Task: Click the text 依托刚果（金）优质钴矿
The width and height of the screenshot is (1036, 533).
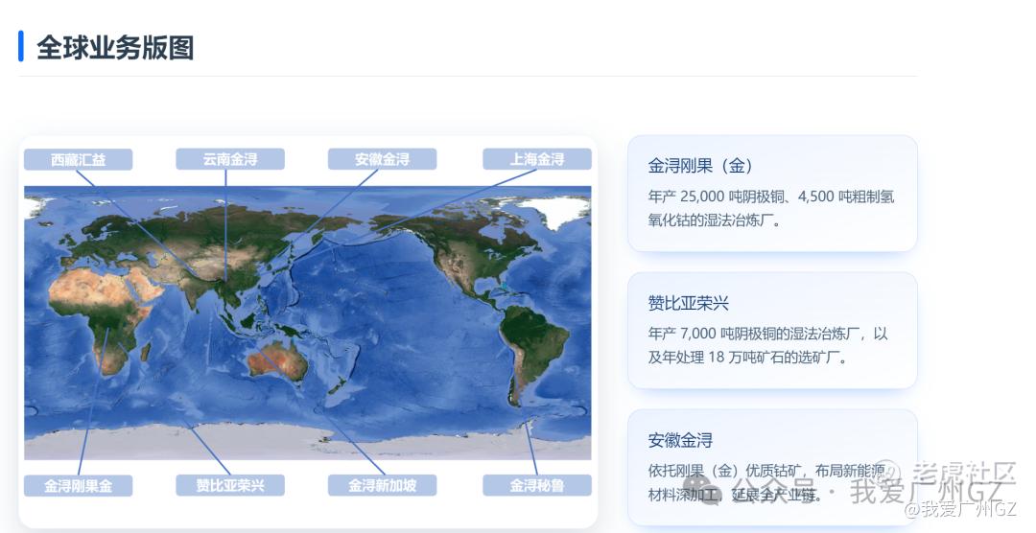Action: click(x=725, y=471)
